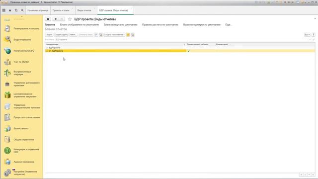Viewport: 318px width, 179px height.
Task: Open Администрирование section
Action: click(x=22, y=162)
